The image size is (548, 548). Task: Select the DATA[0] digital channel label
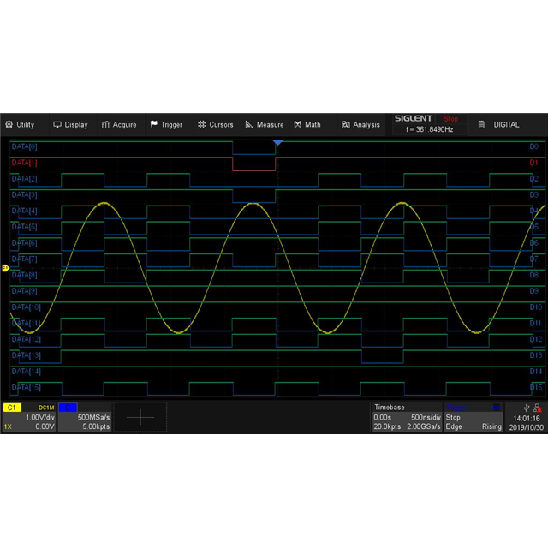point(24,147)
